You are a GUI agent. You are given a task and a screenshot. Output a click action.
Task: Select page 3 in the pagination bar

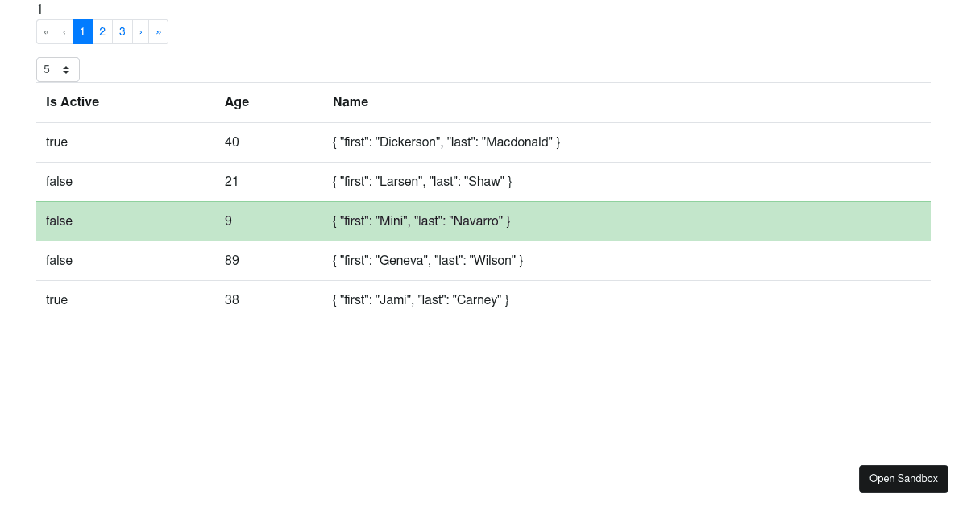click(122, 31)
